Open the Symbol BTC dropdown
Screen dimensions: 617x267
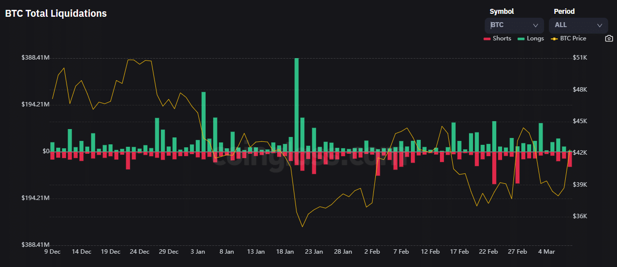[x=514, y=25]
